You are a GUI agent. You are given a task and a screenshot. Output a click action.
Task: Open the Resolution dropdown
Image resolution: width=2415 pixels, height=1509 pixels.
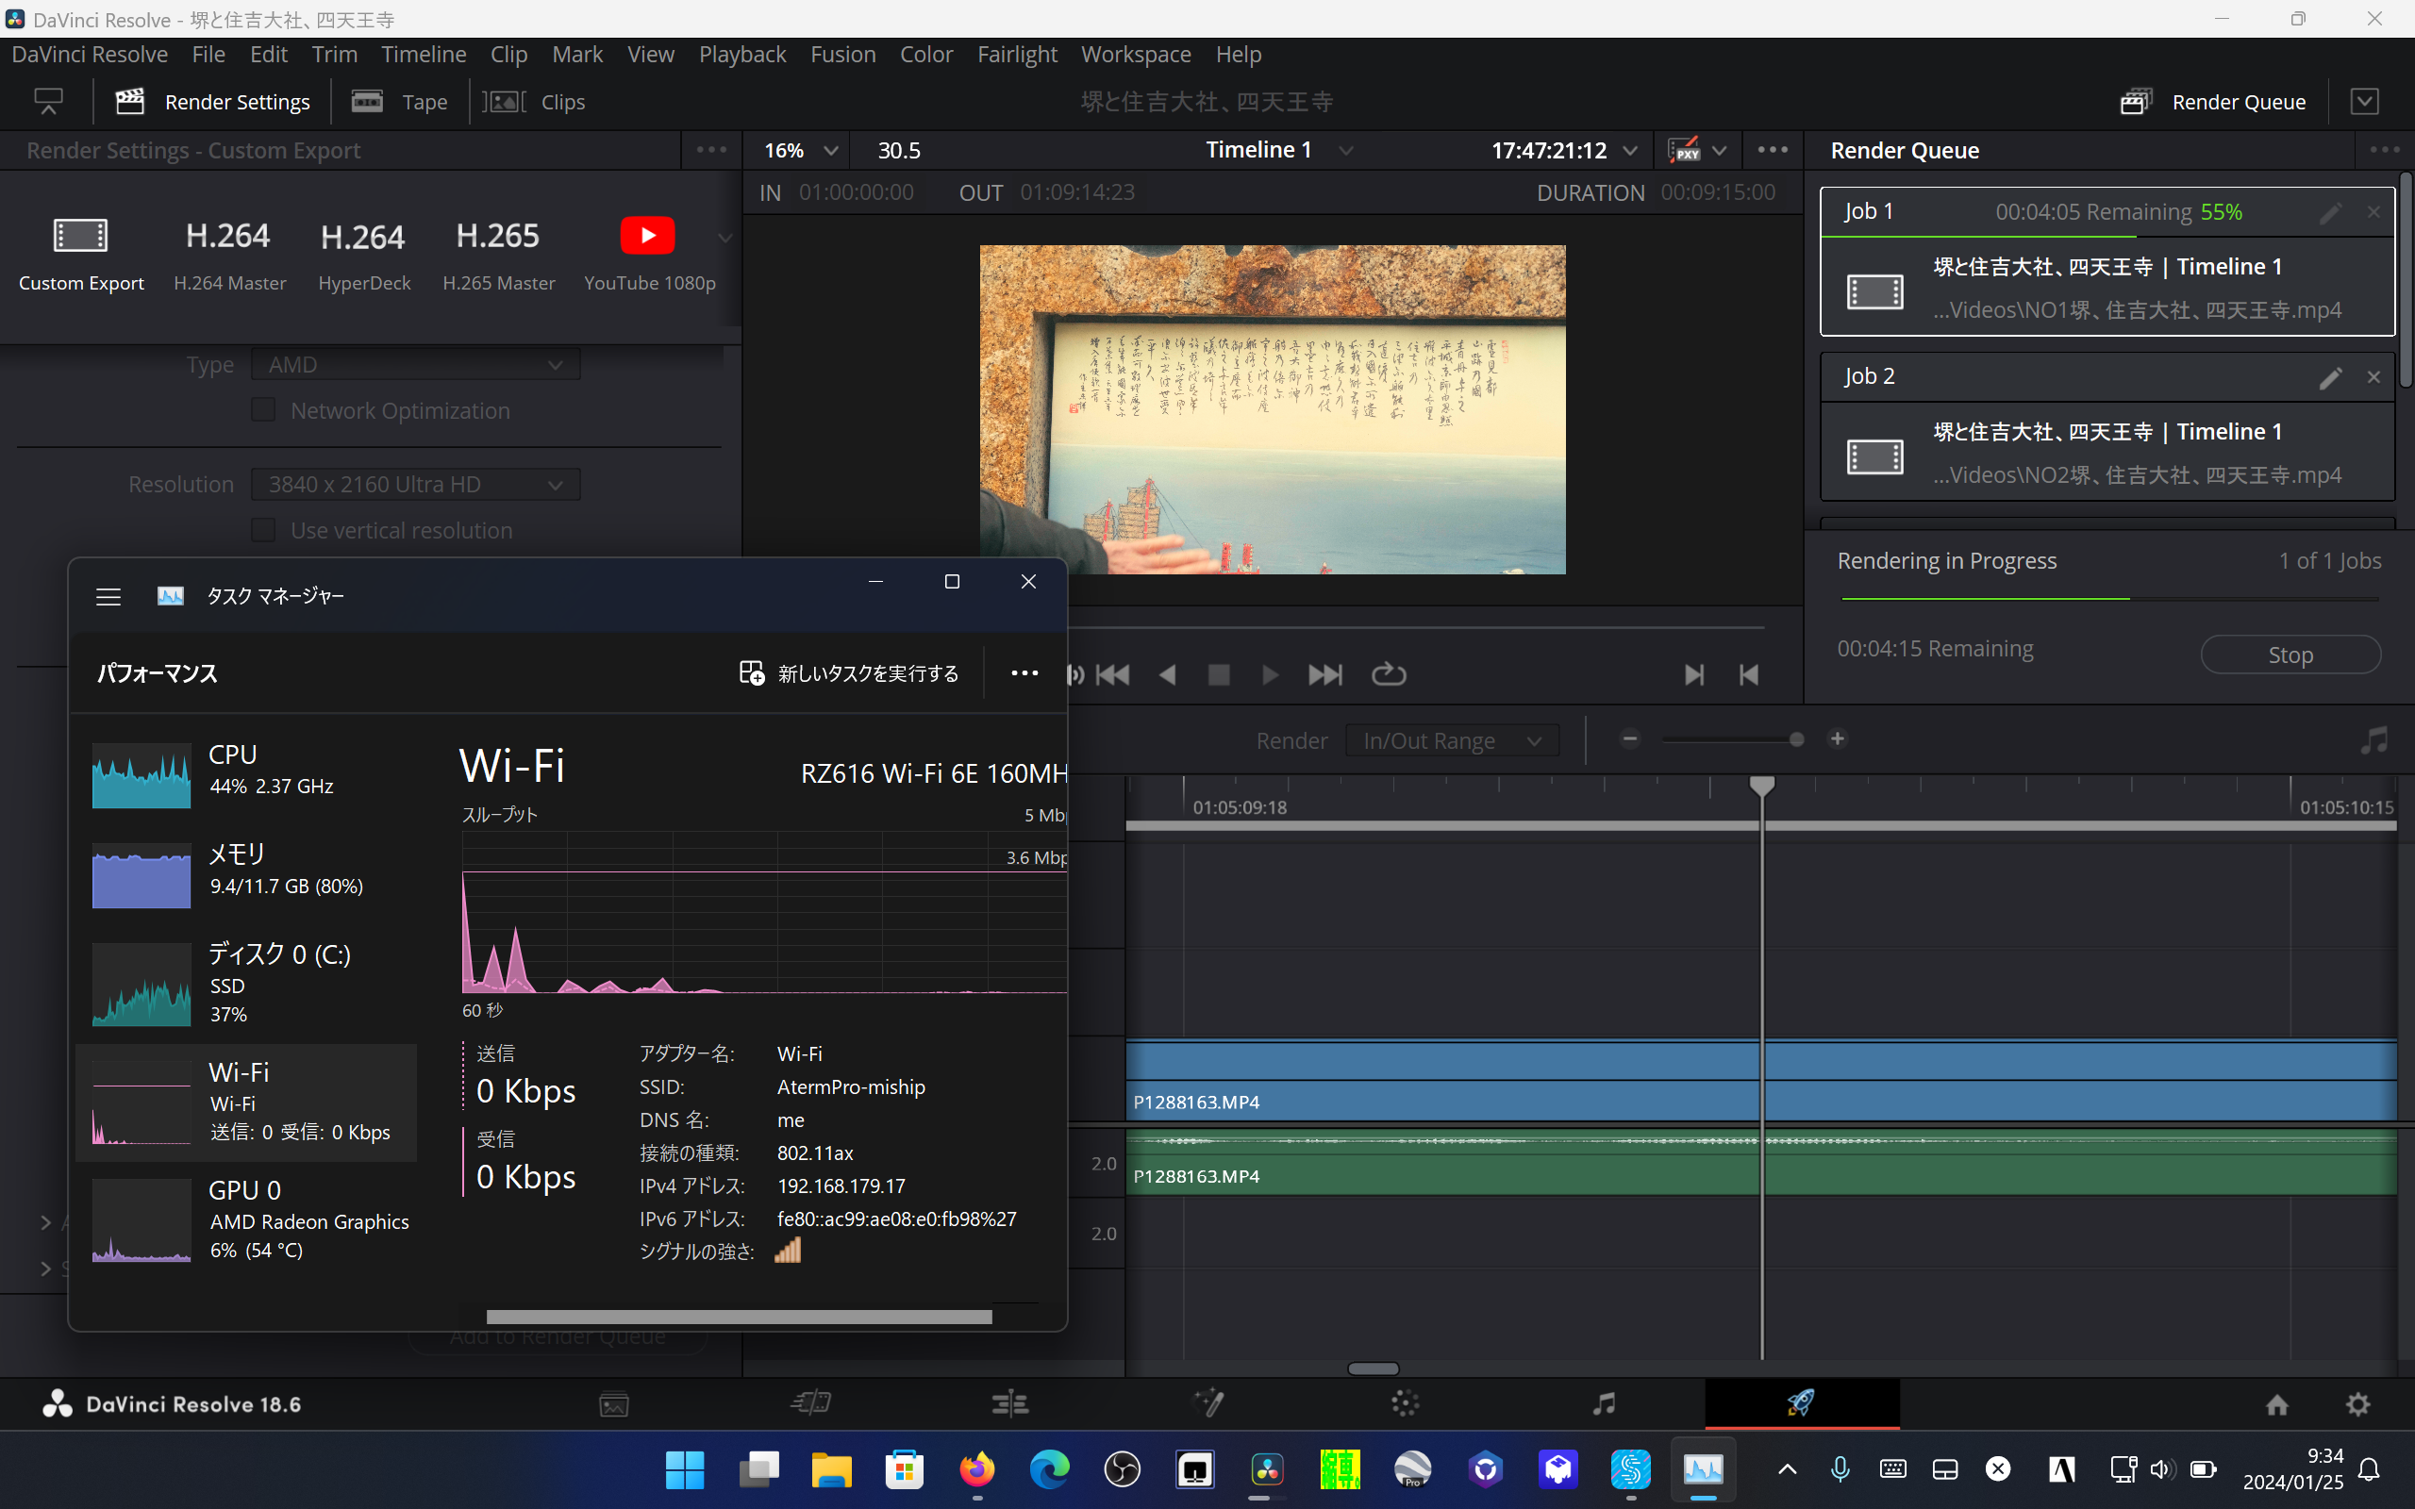tap(415, 484)
